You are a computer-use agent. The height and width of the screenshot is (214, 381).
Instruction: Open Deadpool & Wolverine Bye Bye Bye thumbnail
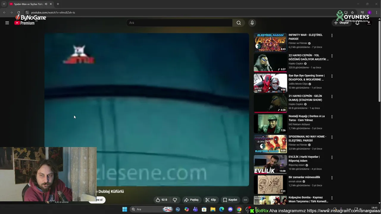[x=270, y=83]
